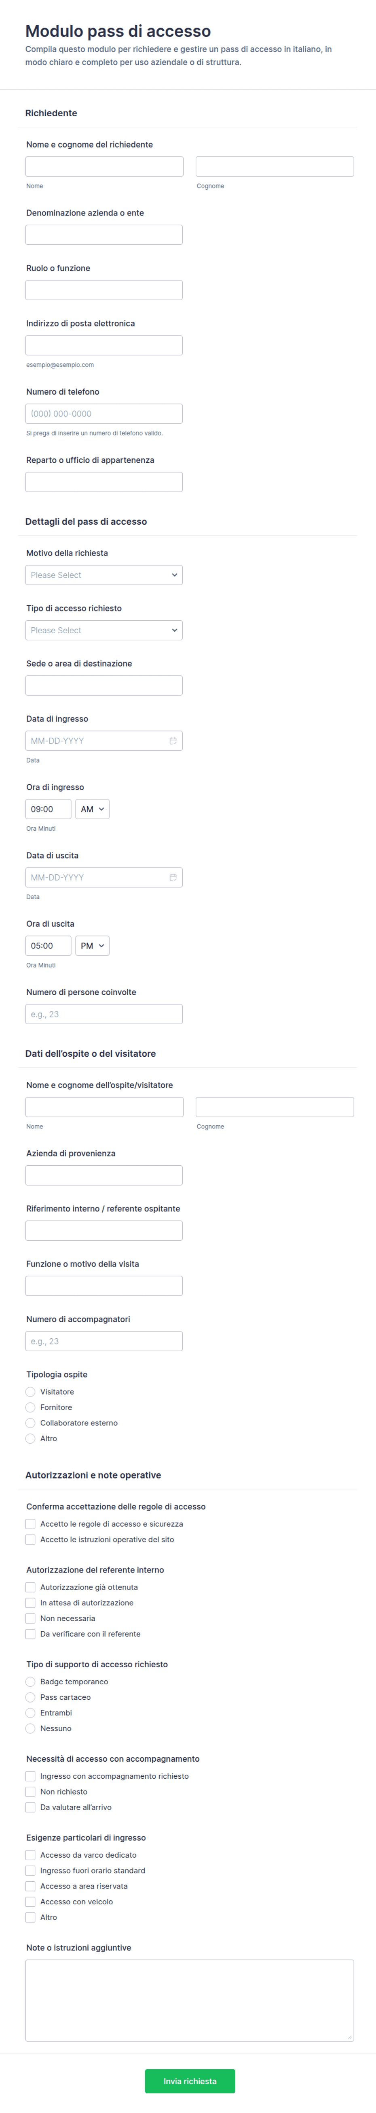Check Ingresso con accompagnamento richiesto
376x2113 pixels.
tap(30, 1776)
